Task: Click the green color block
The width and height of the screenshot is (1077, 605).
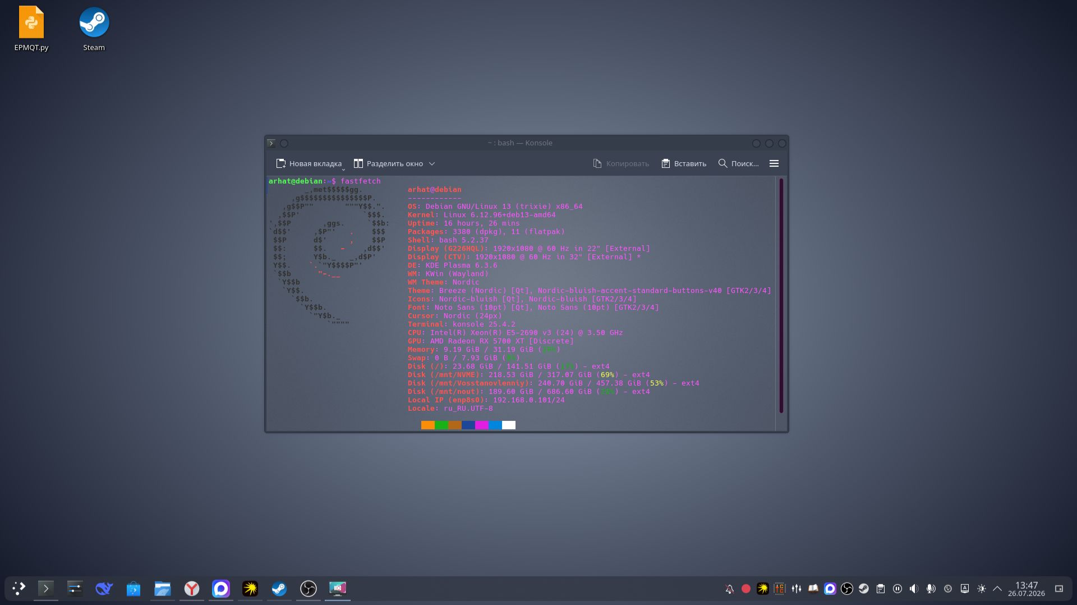Action: [441, 425]
